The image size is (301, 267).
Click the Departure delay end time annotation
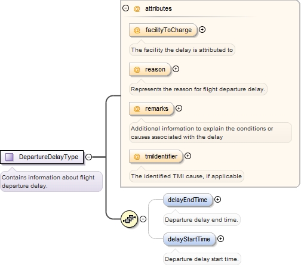[x=201, y=220]
